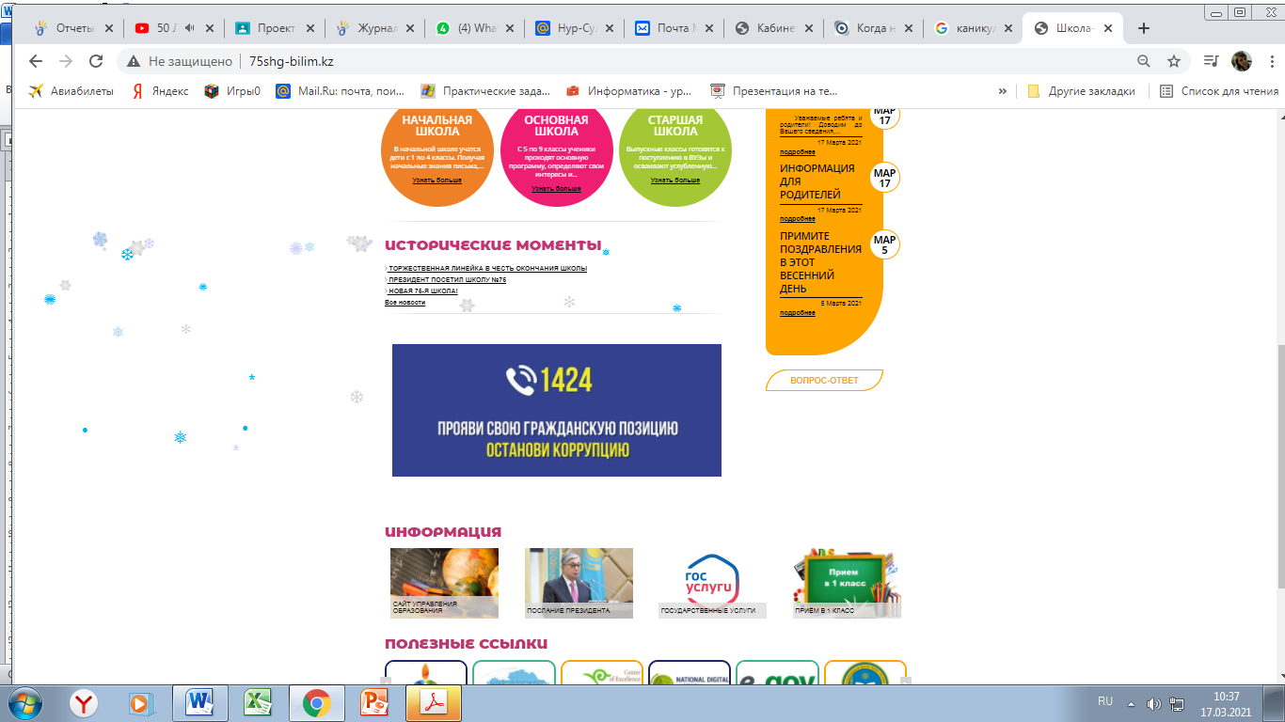Open Новая 76-я школа news link
Viewport: 1285px width, 722px height.
tap(422, 291)
